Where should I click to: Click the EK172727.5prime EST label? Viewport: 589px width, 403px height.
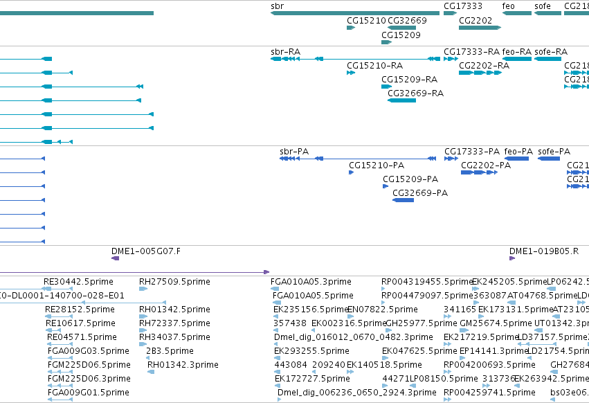(313, 379)
